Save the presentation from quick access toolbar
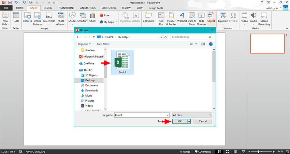Viewport: 290px width, 154px height. [10, 2]
